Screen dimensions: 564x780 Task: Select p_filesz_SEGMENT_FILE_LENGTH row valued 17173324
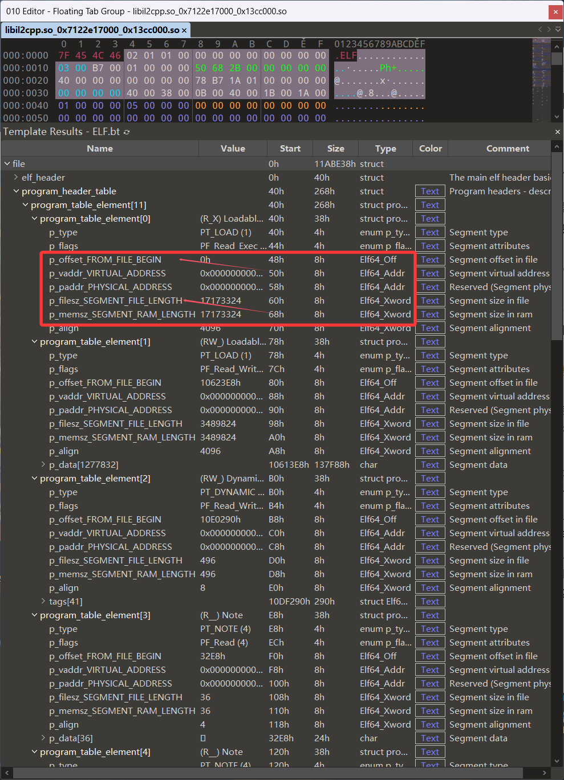[276, 301]
